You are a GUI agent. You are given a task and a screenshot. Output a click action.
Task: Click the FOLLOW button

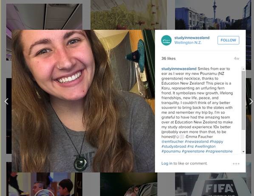coord(228,40)
